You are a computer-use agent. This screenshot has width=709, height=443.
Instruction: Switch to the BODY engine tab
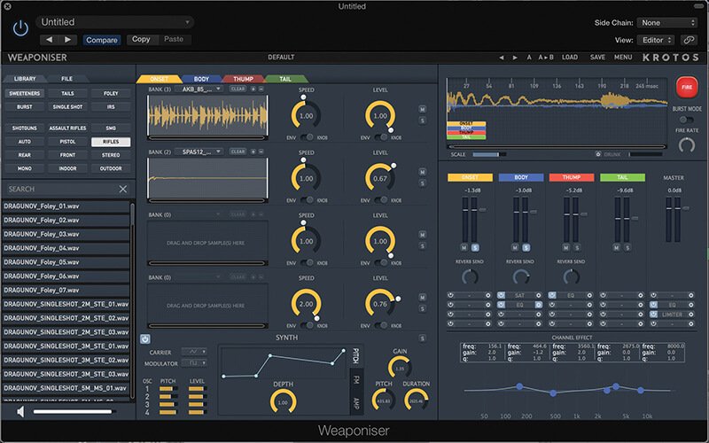point(201,79)
